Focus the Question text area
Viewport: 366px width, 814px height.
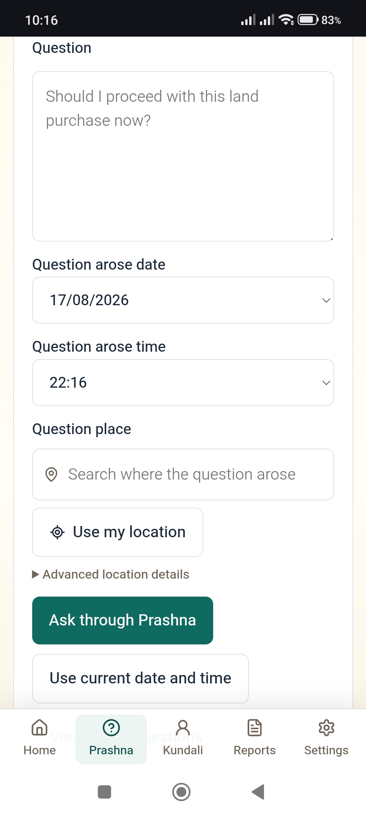(x=183, y=156)
